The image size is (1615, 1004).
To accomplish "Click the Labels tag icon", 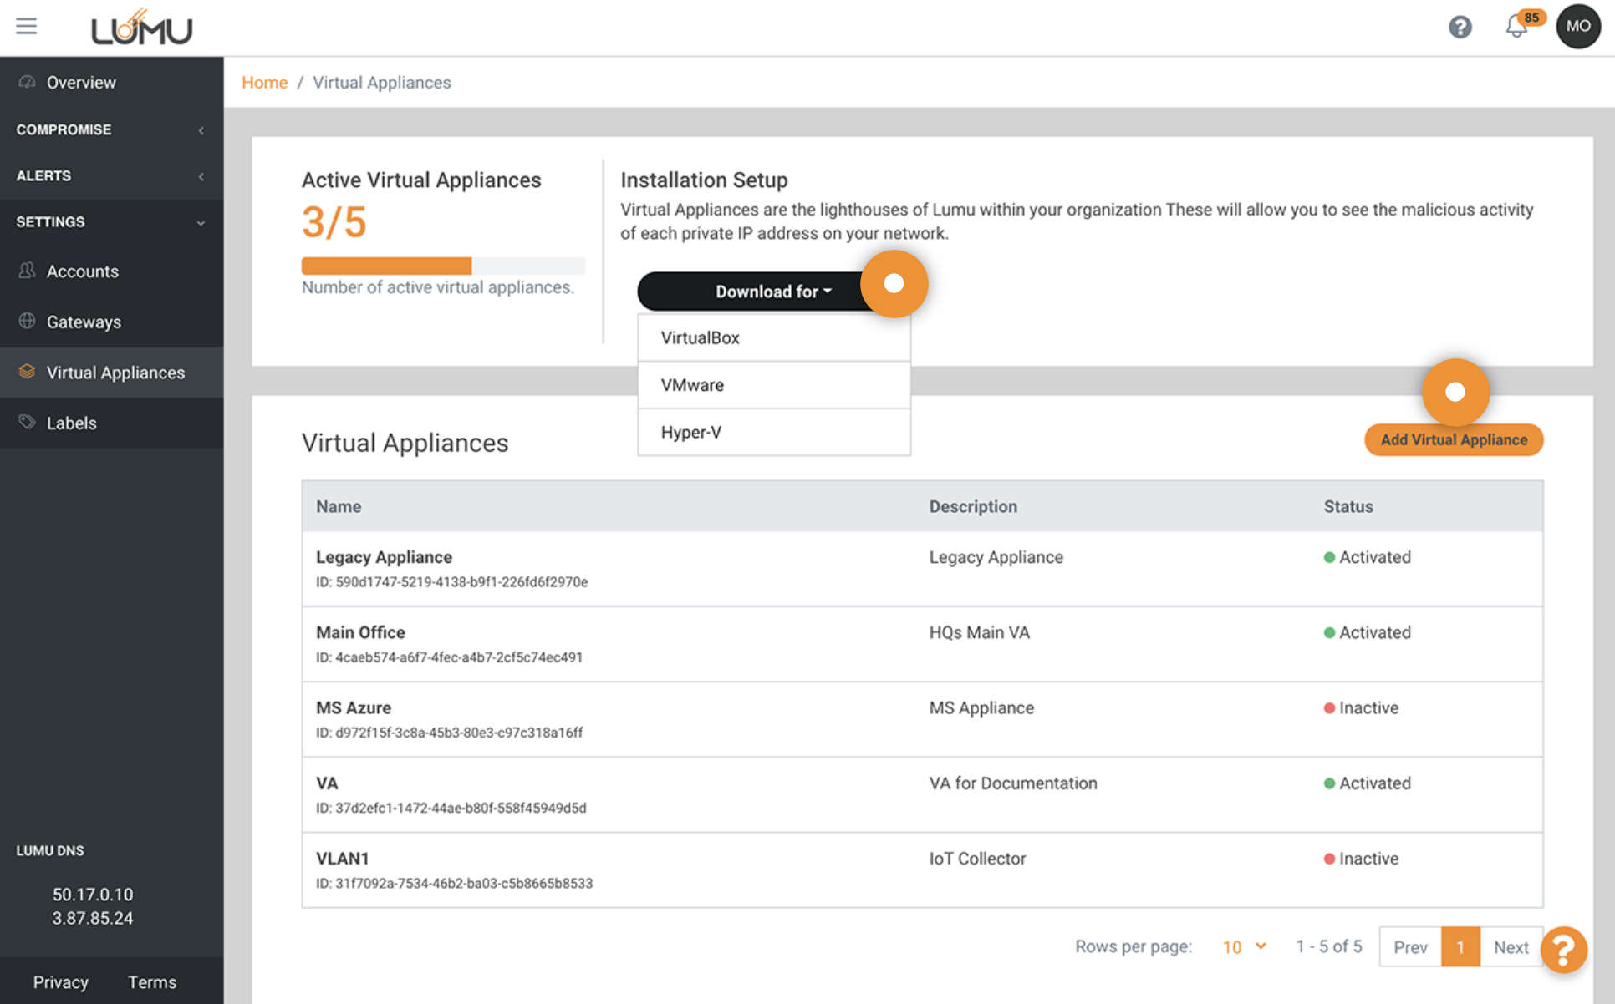I will pos(27,422).
